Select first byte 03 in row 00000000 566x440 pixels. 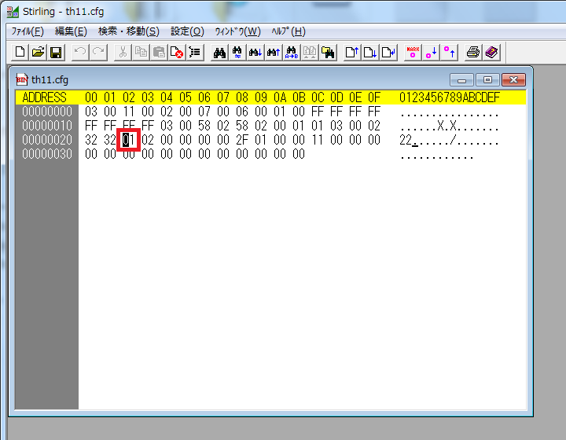tap(91, 112)
